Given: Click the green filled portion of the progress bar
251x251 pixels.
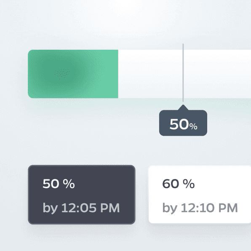Looking at the screenshot, I should point(73,74).
